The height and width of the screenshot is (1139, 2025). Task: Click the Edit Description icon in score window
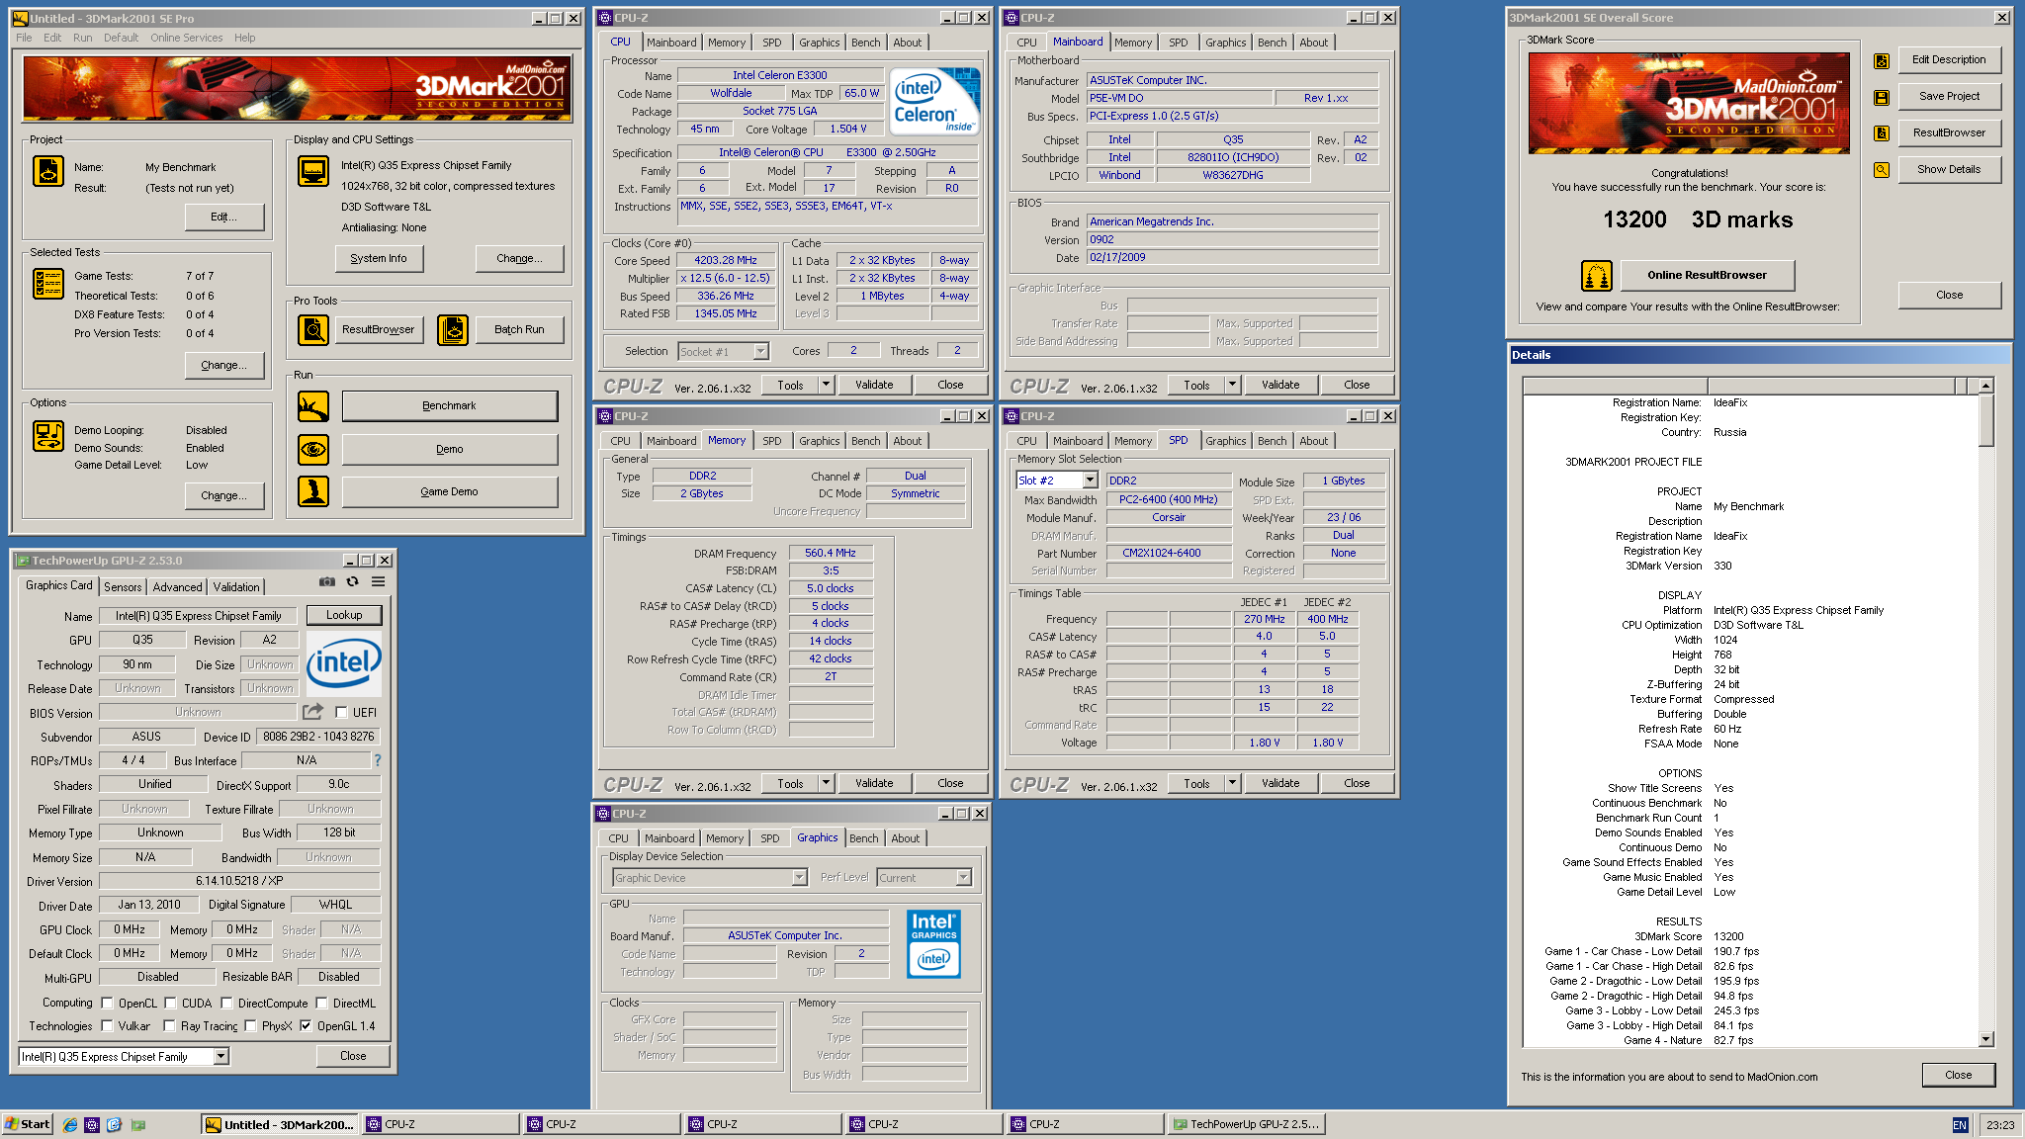[1882, 60]
